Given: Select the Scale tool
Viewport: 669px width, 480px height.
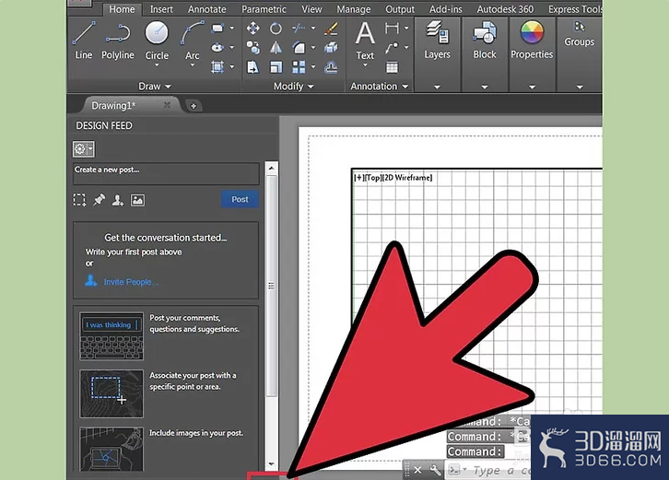Looking at the screenshot, I should pyautogui.click(x=276, y=67).
